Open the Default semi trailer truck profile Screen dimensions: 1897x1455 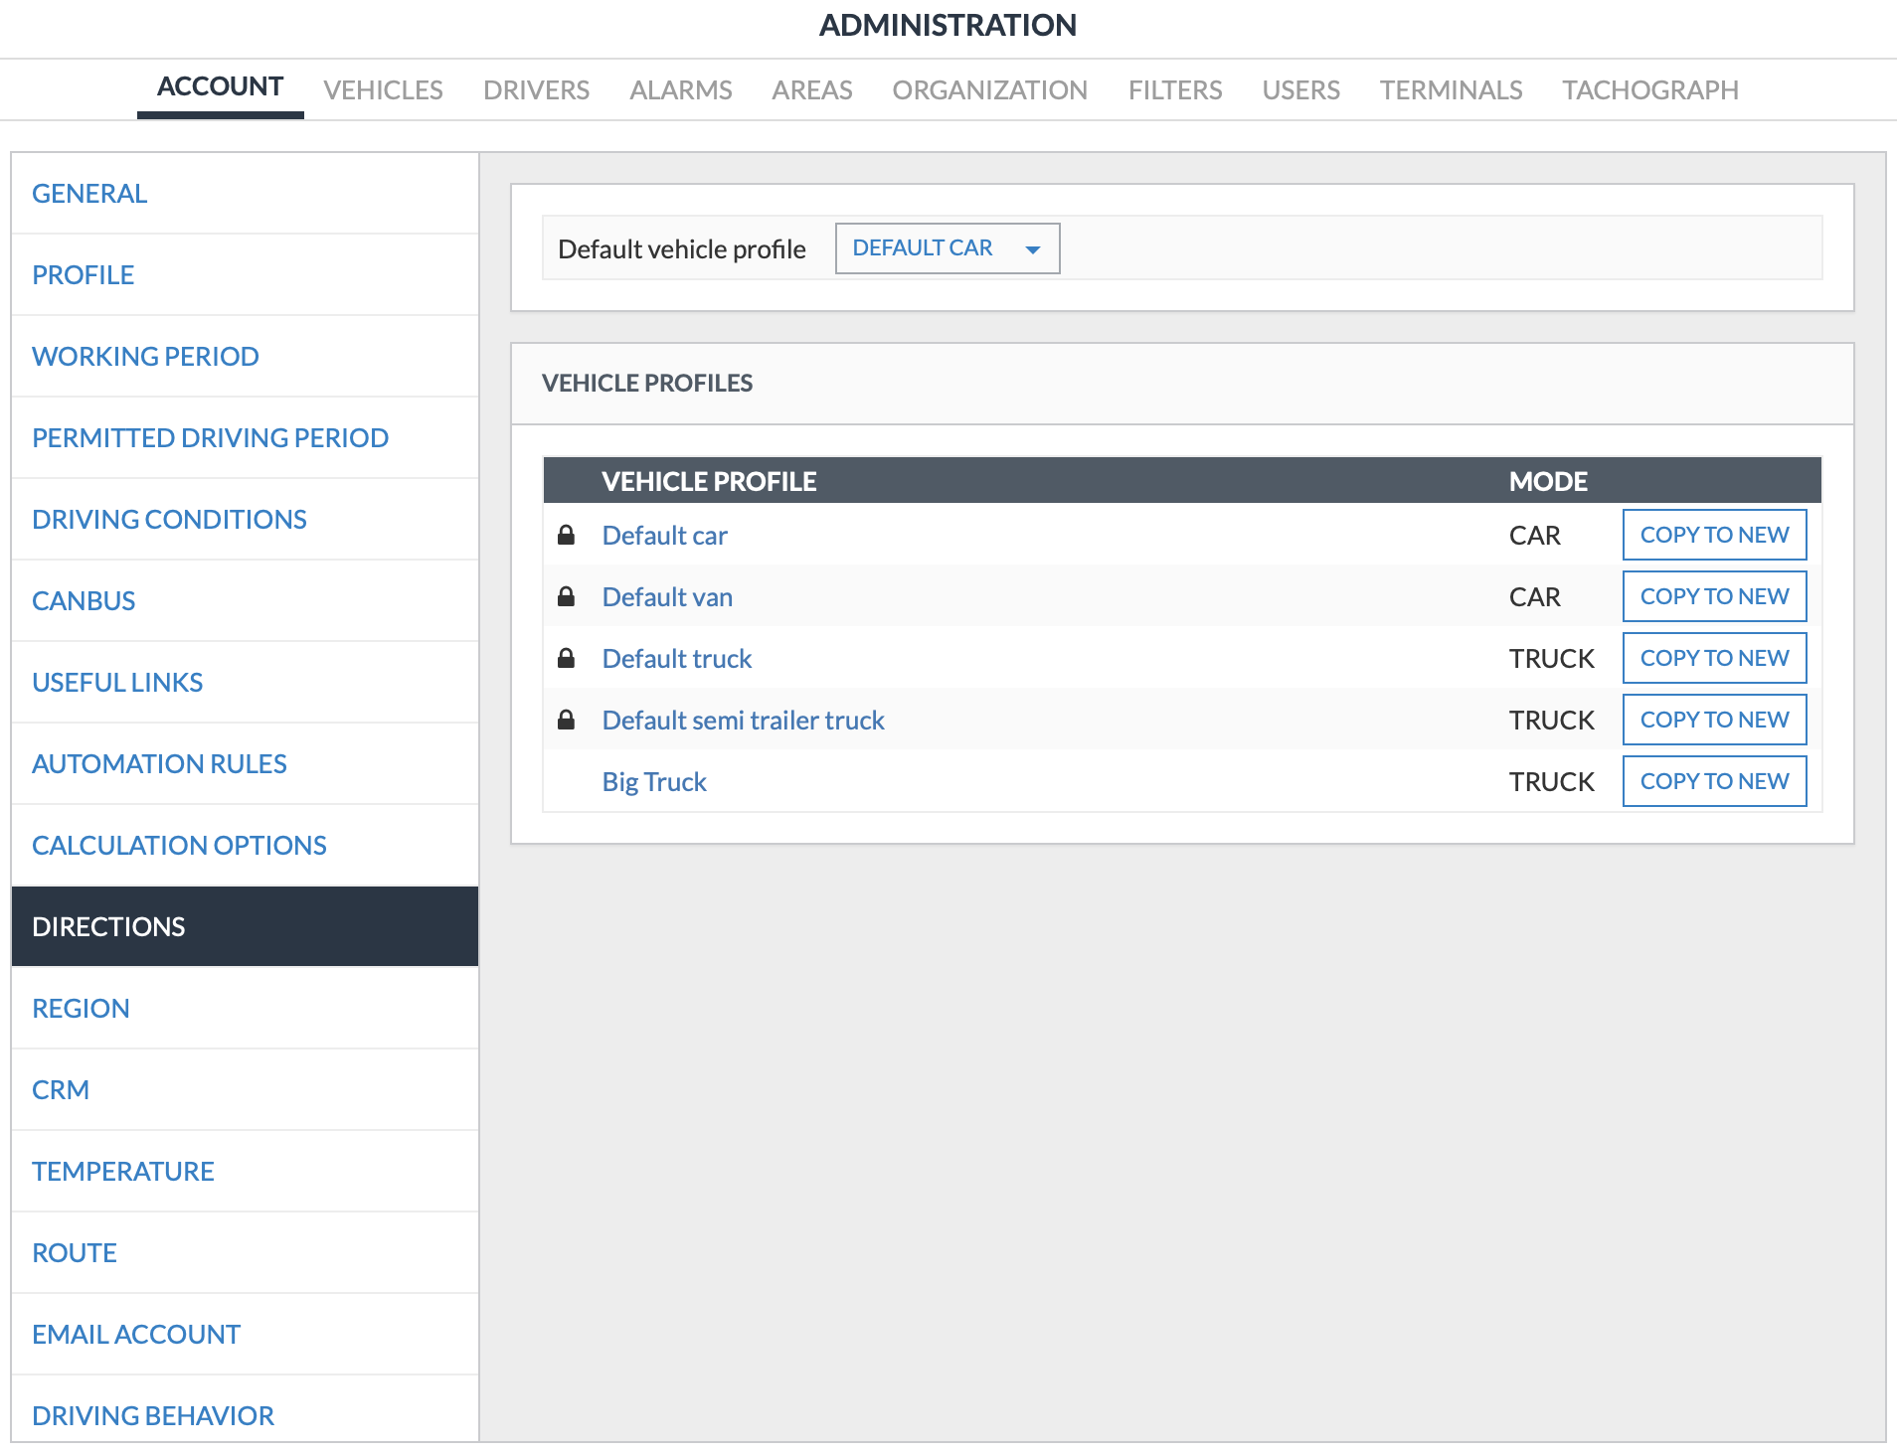point(743,721)
